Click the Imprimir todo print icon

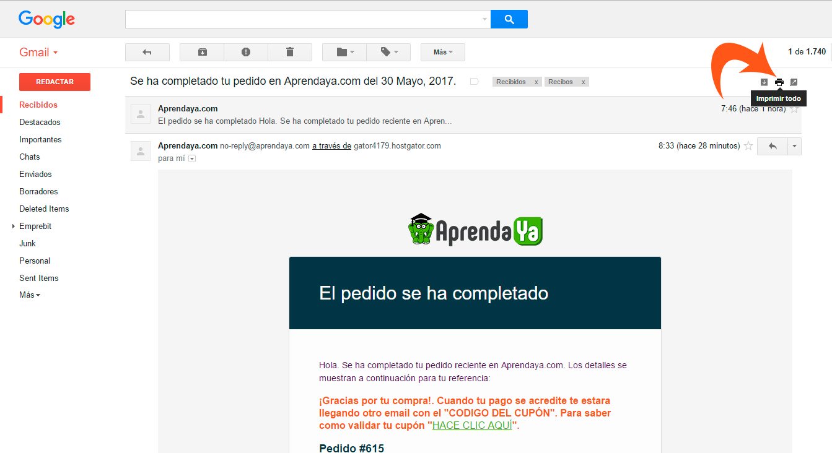tap(779, 82)
